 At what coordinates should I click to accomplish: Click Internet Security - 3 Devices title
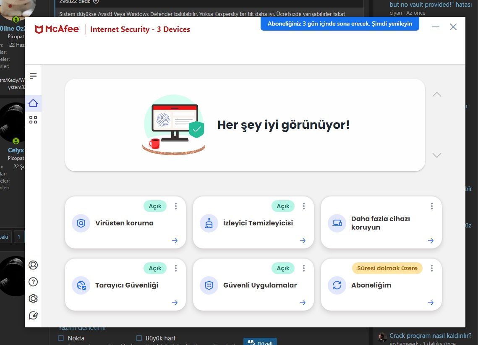[x=140, y=29]
